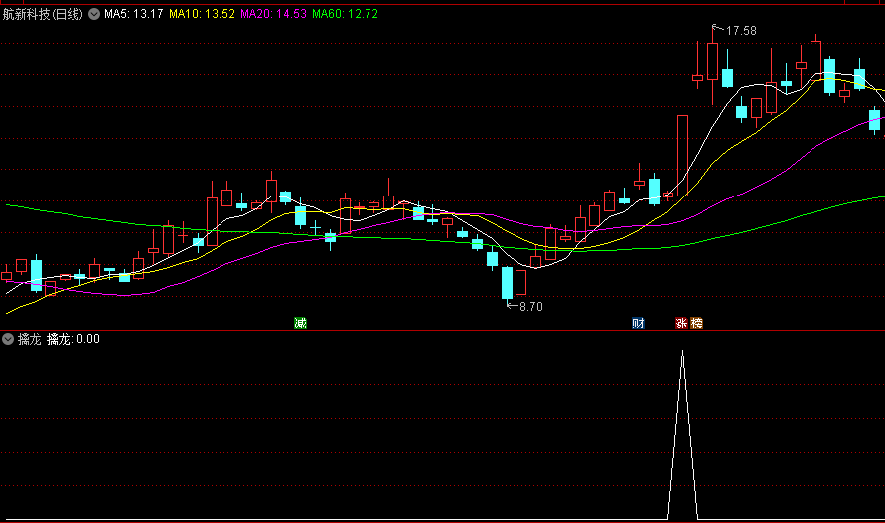Click the blue 财 event marker
885x523 pixels.
[638, 323]
